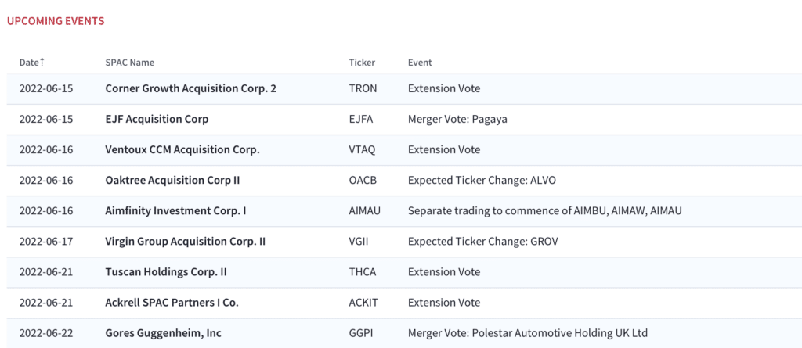The width and height of the screenshot is (802, 348).
Task: Select the Polestar Automotive merger vote event
Action: click(527, 333)
